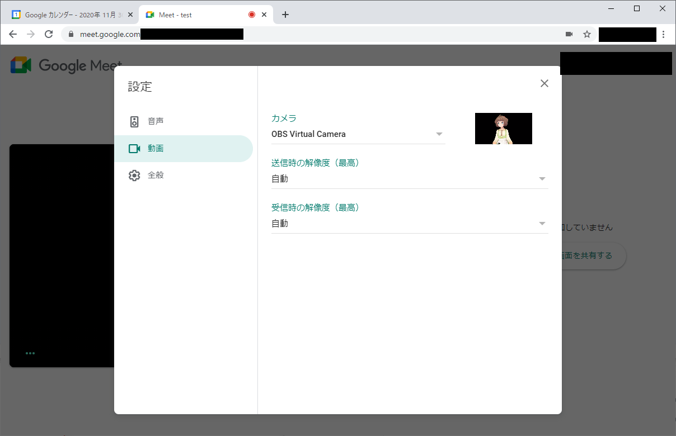Click the camera permission icon in address bar
Viewport: 676px width, 436px height.
pyautogui.click(x=569, y=34)
